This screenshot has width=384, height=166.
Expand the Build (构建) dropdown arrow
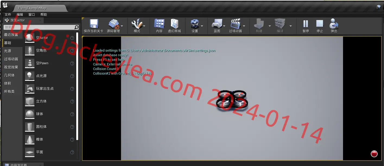pos(269,26)
